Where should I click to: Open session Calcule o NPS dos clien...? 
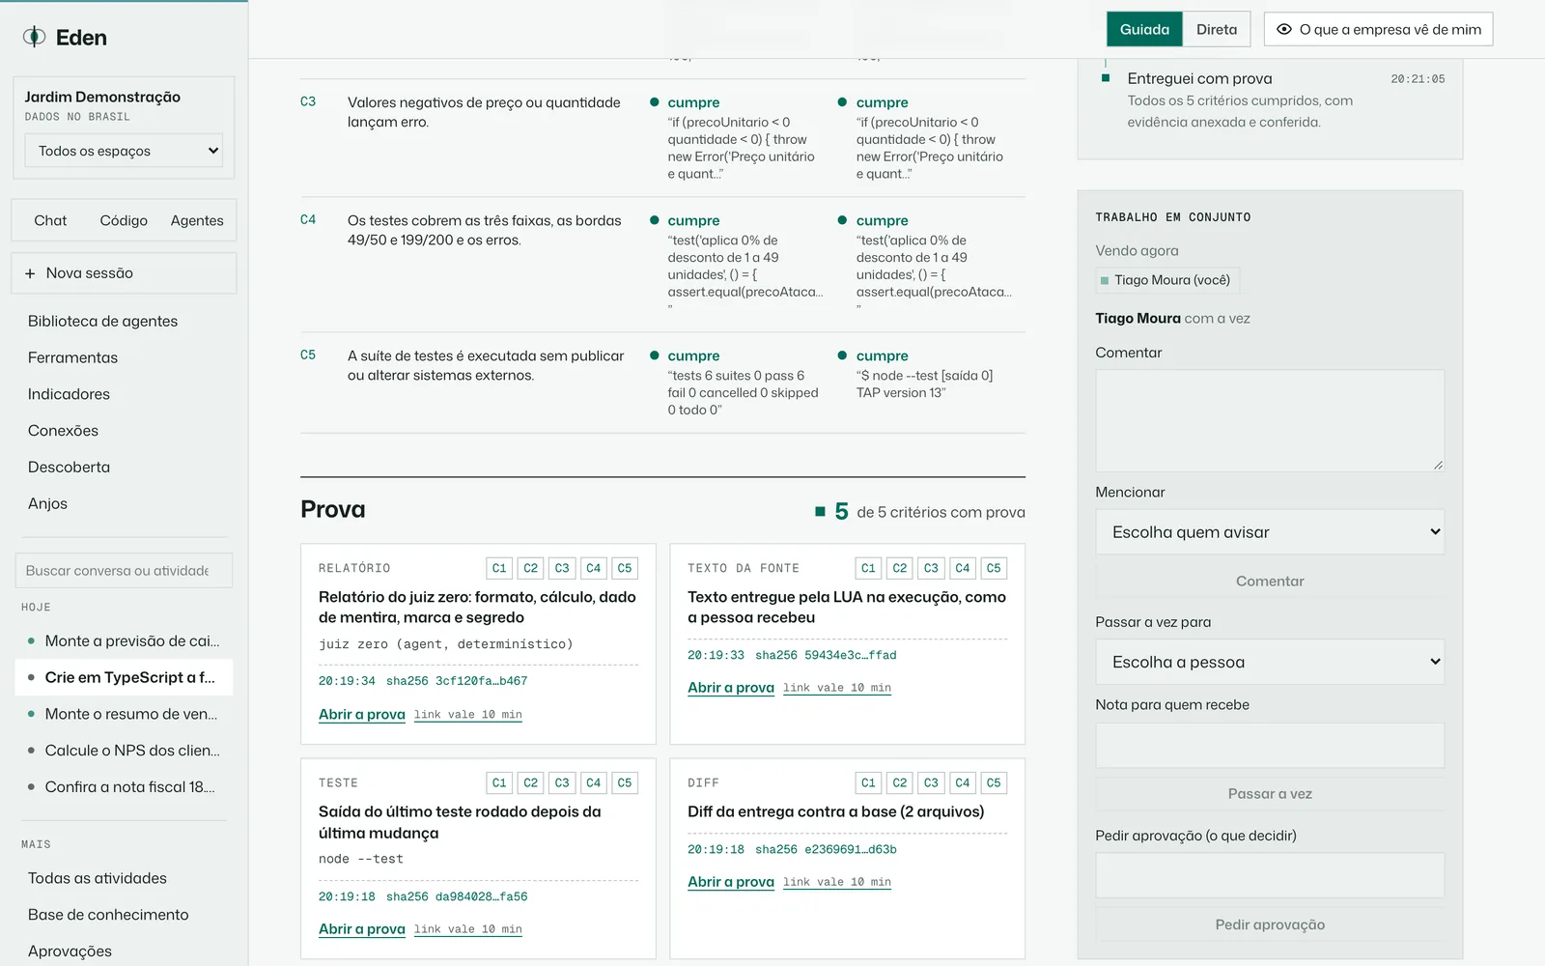[x=124, y=751]
